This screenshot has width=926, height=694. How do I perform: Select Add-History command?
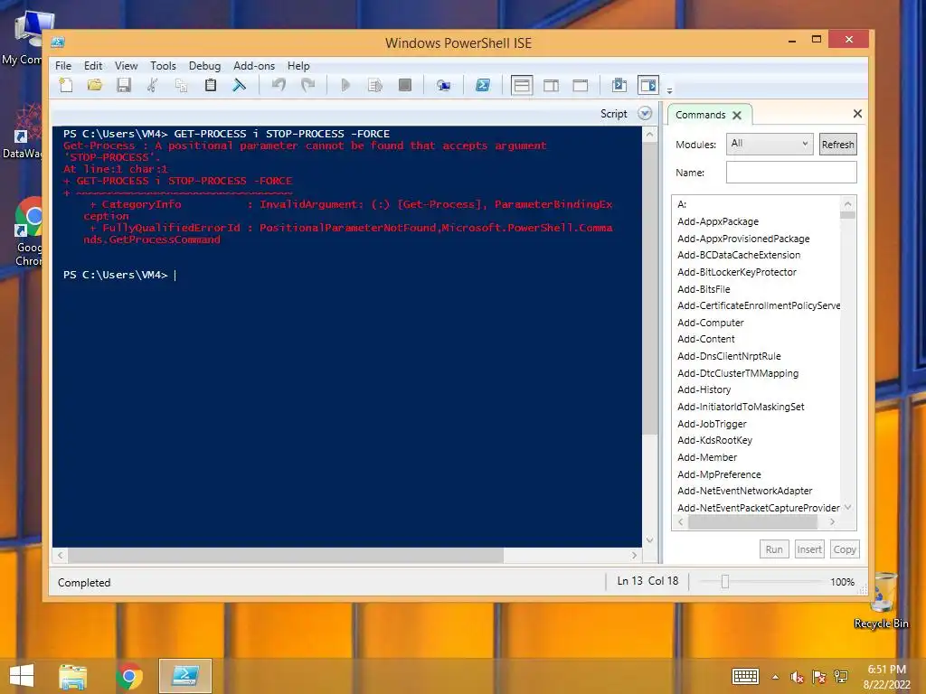(x=704, y=389)
